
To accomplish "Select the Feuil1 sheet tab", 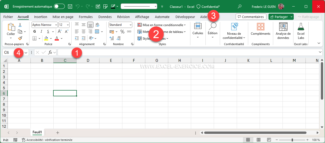I will coord(37,132).
